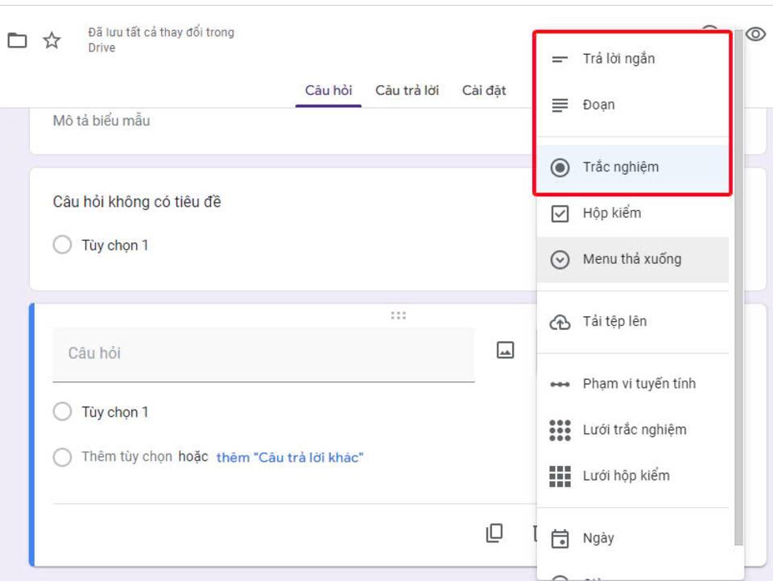The width and height of the screenshot is (773, 581).
Task: Click the Câu hỏi question input field
Action: click(263, 353)
